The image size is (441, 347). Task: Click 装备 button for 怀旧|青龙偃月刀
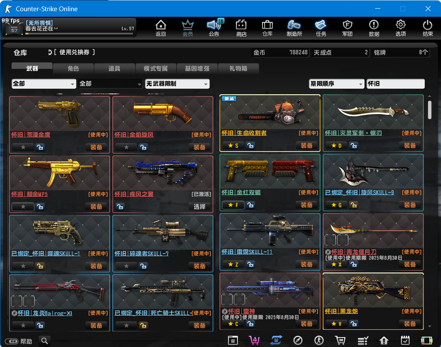click(x=410, y=264)
